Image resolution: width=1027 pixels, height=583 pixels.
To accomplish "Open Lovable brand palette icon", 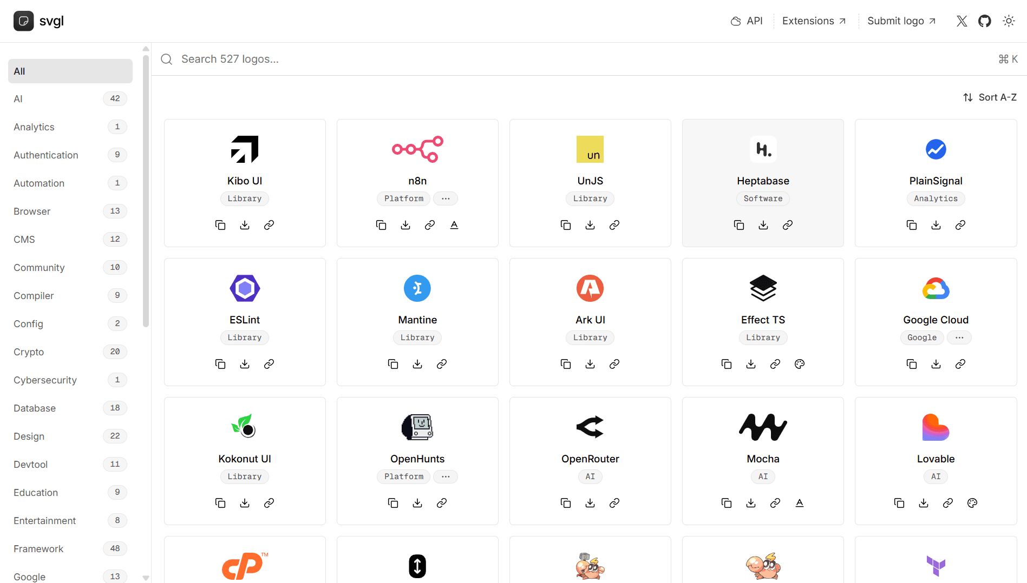I will click(972, 503).
